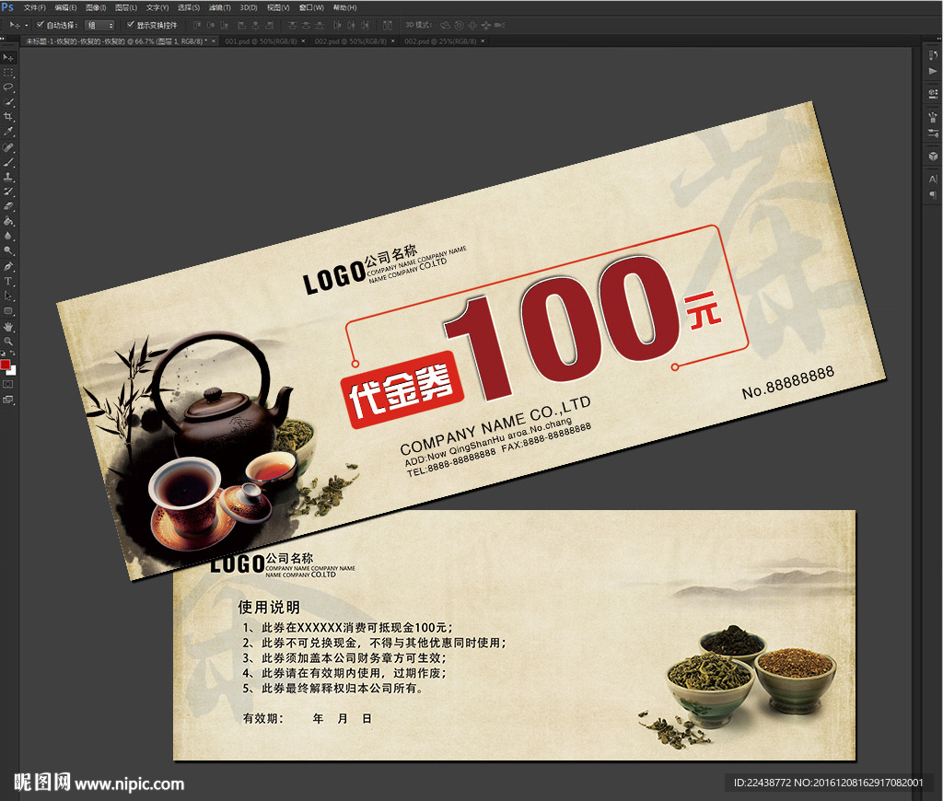Switch to the 001.psd document tab
This screenshot has height=801, width=943.
(261, 41)
